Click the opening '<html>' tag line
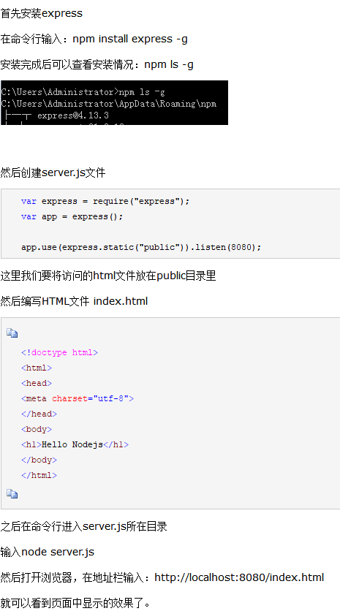This screenshot has height=611, width=340. (x=37, y=368)
